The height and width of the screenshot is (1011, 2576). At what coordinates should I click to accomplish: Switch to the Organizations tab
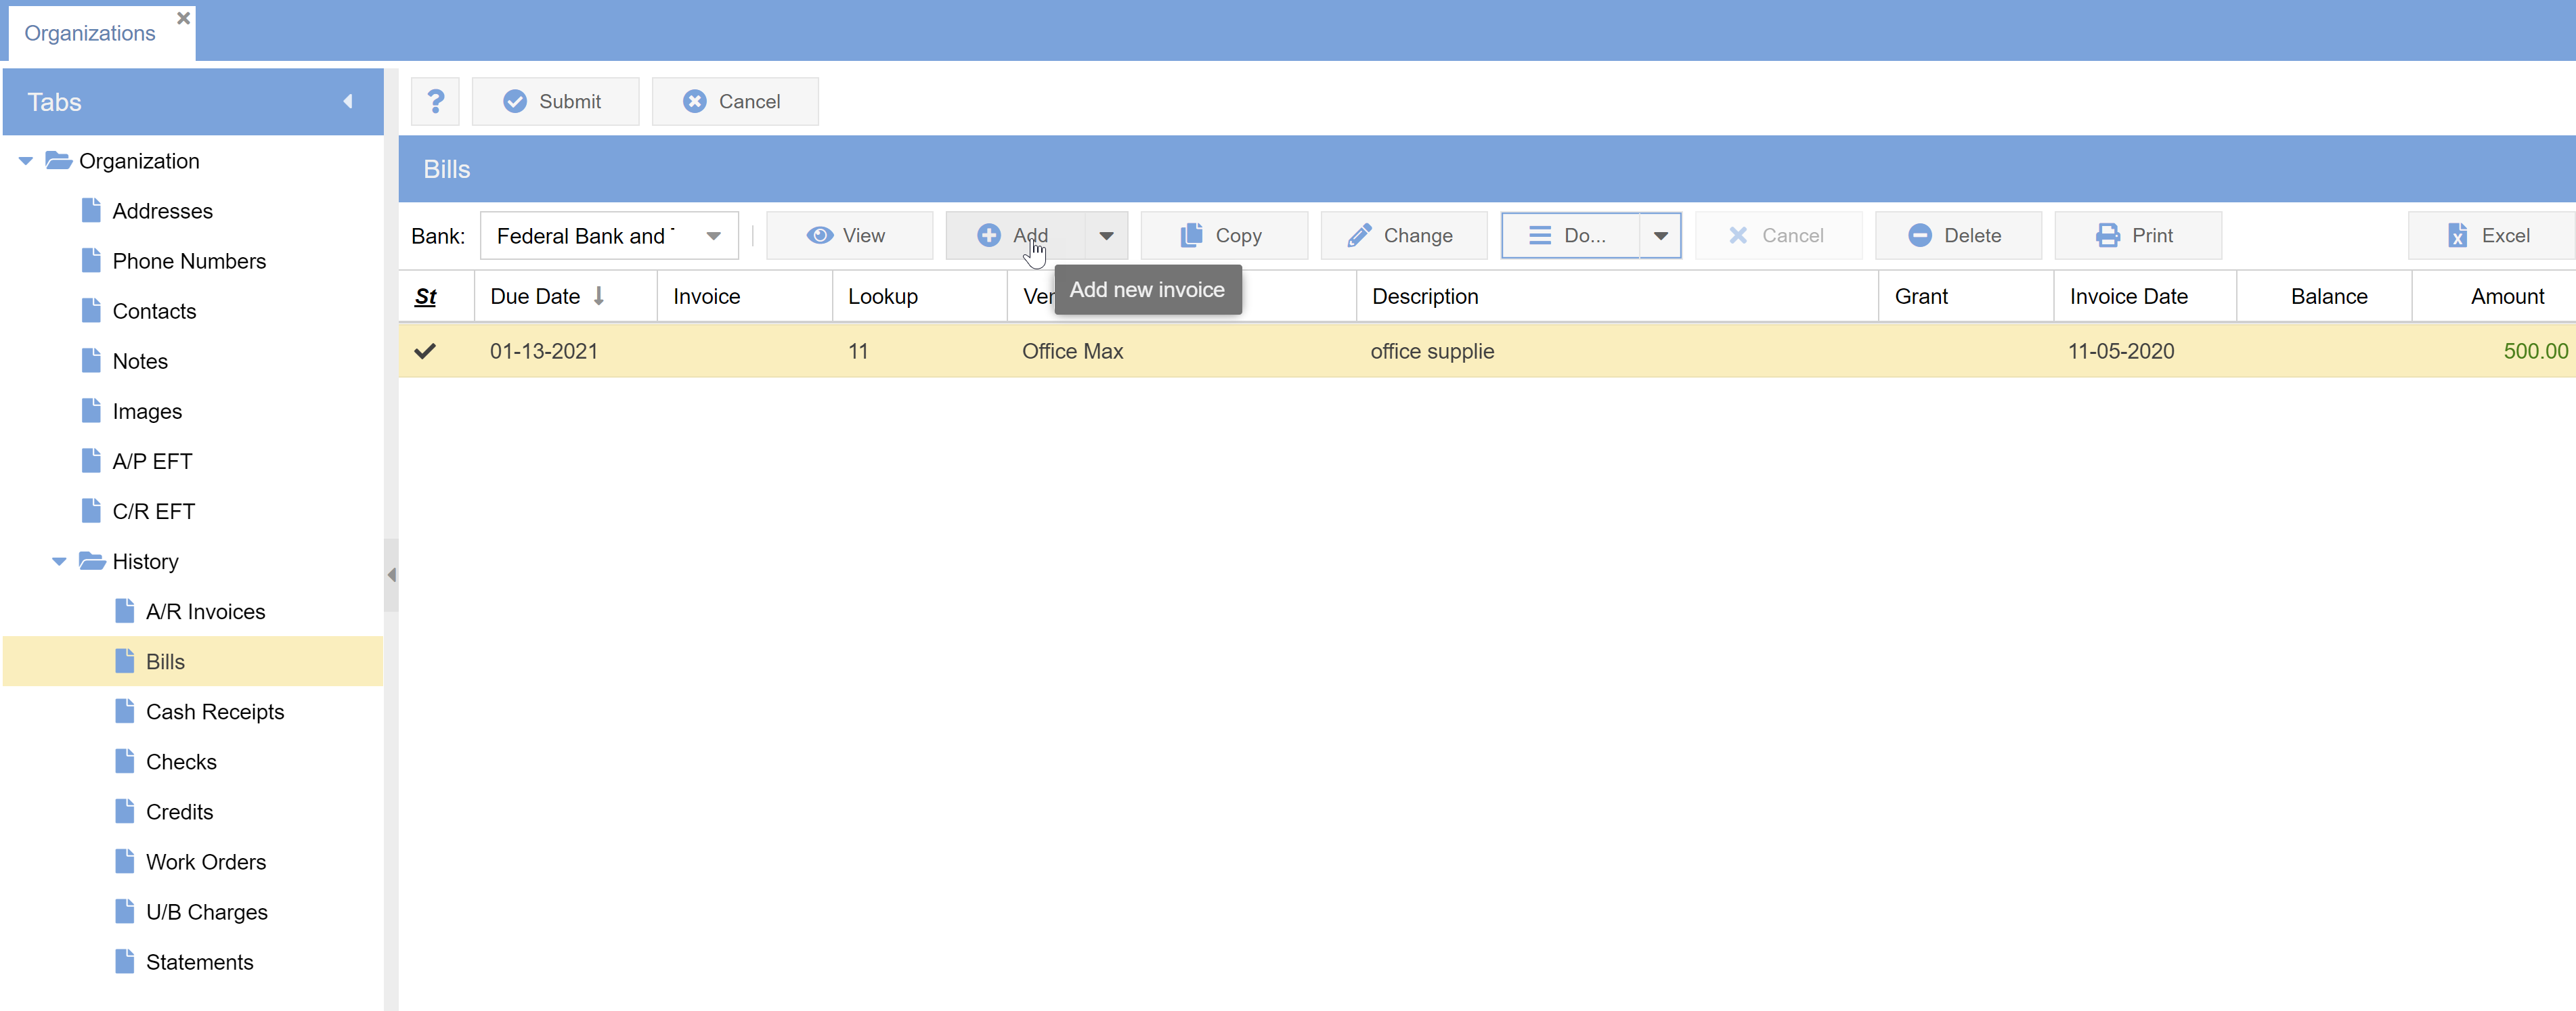pyautogui.click(x=90, y=33)
